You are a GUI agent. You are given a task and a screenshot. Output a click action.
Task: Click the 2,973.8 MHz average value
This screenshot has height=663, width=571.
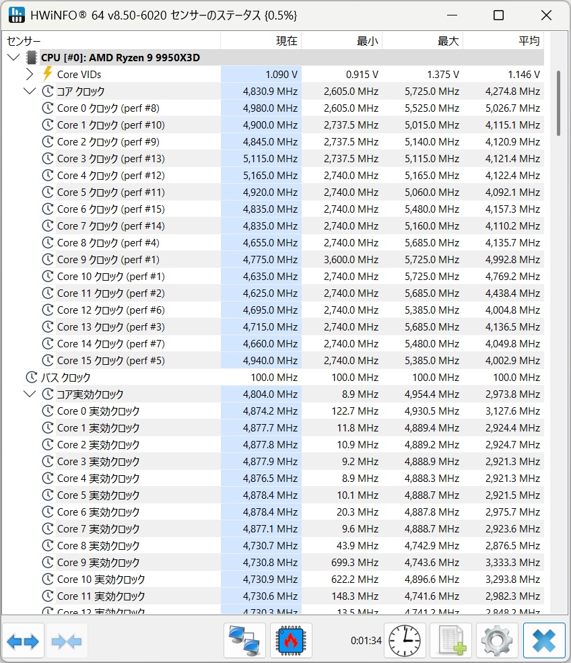(x=512, y=394)
